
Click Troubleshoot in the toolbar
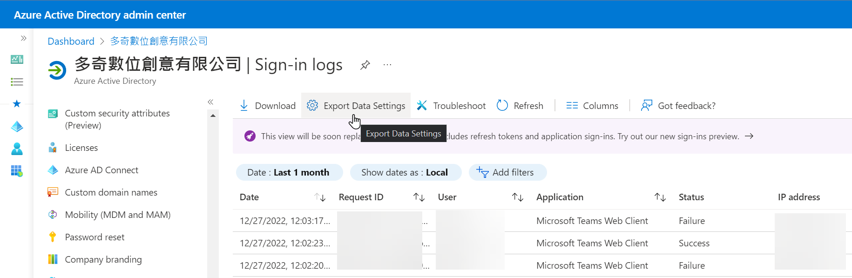451,106
